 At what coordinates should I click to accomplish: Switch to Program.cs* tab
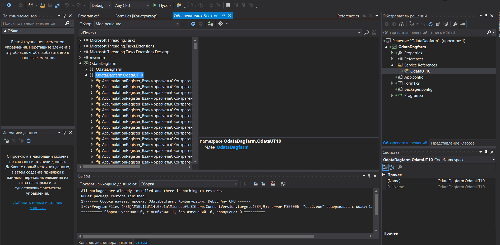89,16
